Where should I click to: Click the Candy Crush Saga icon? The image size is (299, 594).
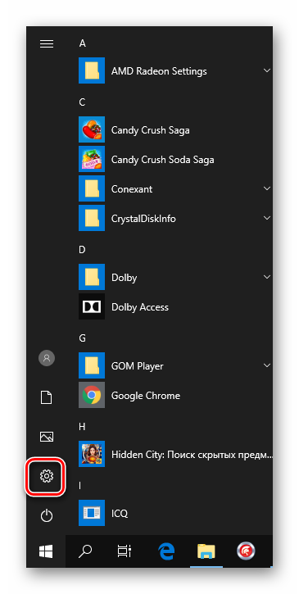(x=92, y=130)
